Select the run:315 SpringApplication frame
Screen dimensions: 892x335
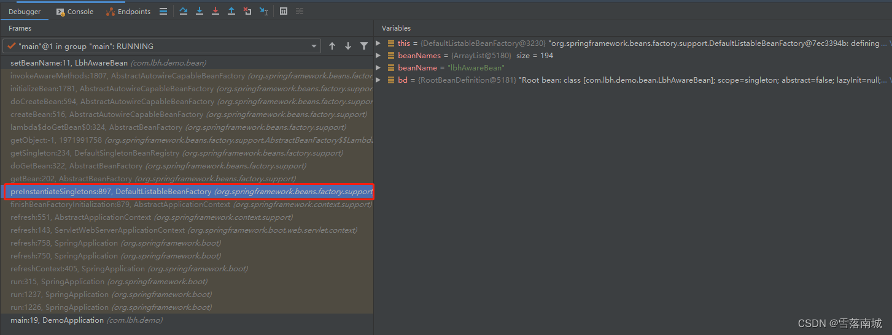(187, 282)
